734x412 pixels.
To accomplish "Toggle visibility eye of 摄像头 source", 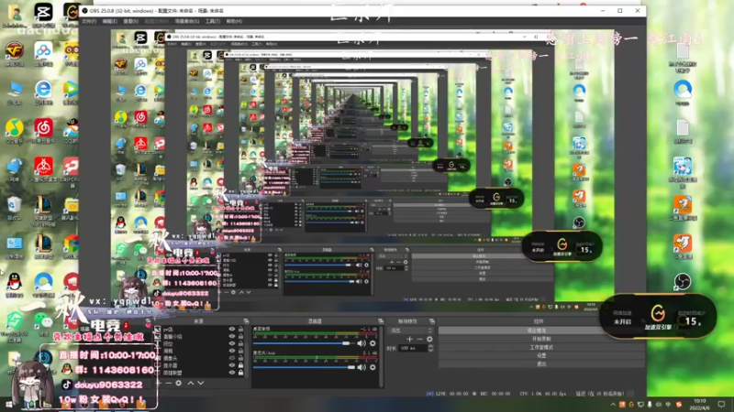I will click(232, 358).
